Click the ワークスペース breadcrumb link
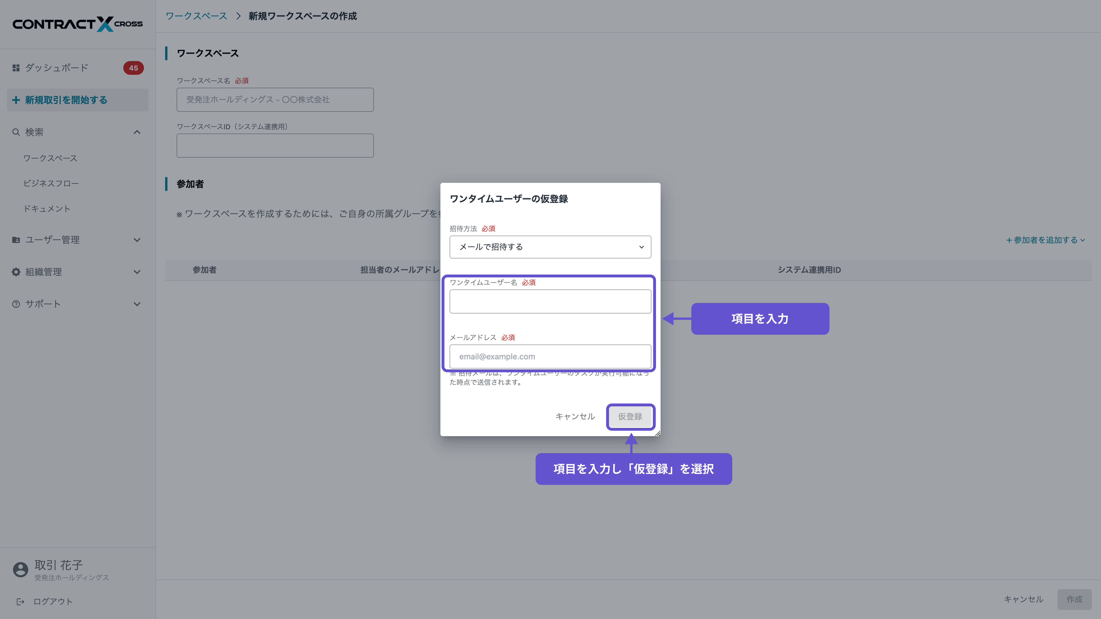The width and height of the screenshot is (1101, 619). point(196,16)
